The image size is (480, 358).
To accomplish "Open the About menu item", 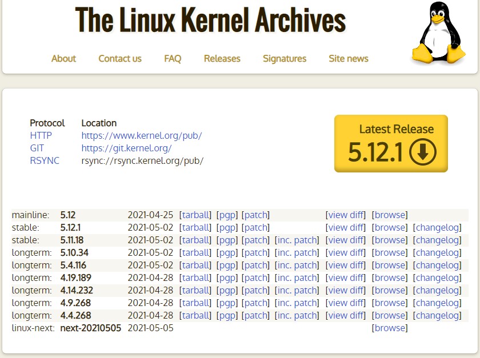I will [x=63, y=58].
